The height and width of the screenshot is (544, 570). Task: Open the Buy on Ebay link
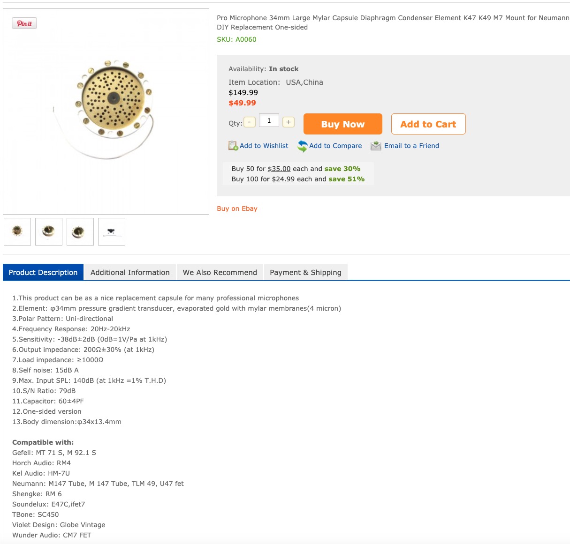click(237, 209)
